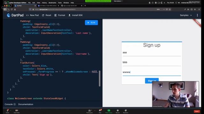Click the editor's vertical scrollbar thumb
The image size is (204, 114).
pos(99,79)
